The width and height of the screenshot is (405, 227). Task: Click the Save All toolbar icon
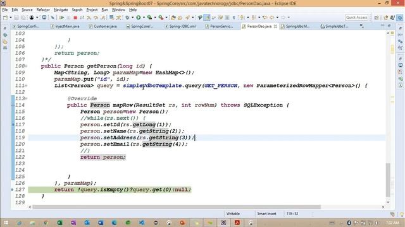pyautogui.click(x=23, y=18)
